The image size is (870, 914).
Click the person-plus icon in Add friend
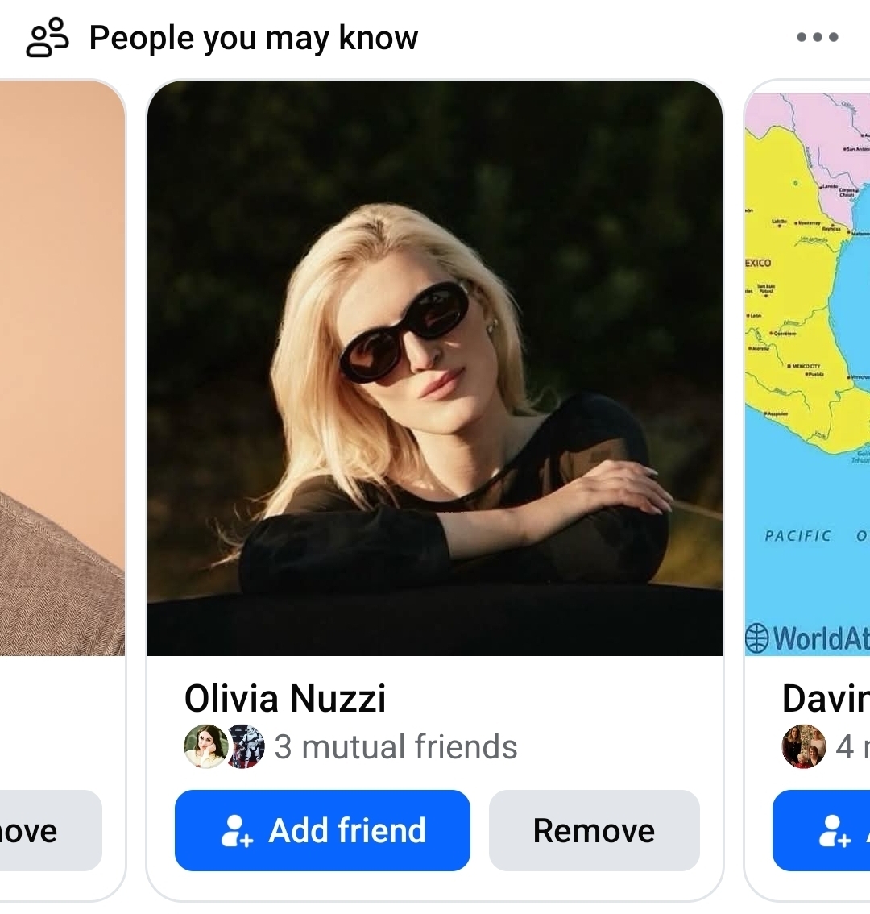pos(237,831)
